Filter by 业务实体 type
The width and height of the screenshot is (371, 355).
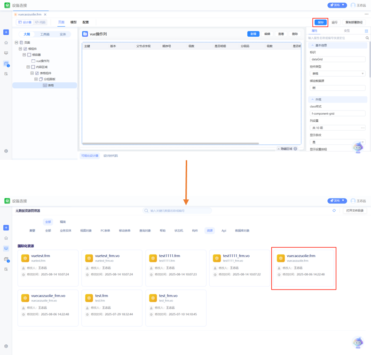pos(65,230)
